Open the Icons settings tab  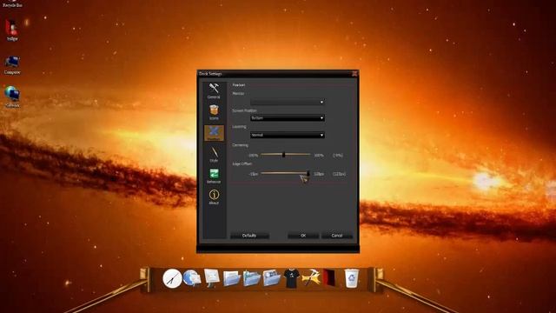tap(214, 112)
